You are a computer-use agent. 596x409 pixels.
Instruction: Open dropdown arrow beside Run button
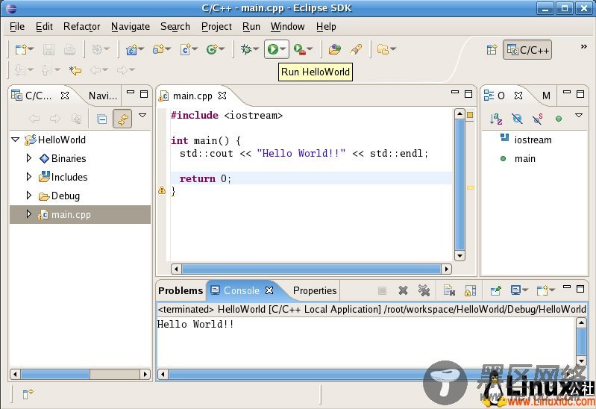point(283,49)
